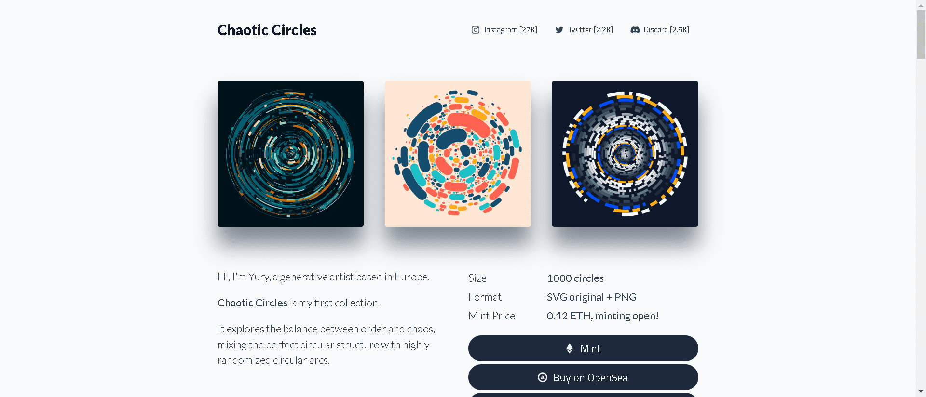The width and height of the screenshot is (926, 397).
Task: Click the Instagram camera icon
Action: (x=476, y=29)
